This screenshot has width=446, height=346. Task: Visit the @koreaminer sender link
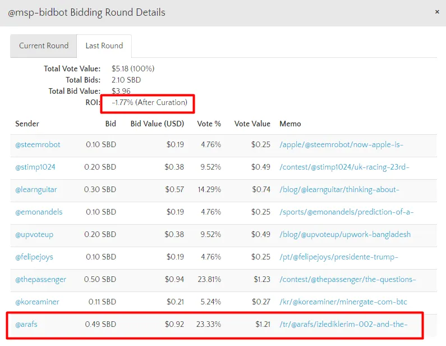point(37,302)
